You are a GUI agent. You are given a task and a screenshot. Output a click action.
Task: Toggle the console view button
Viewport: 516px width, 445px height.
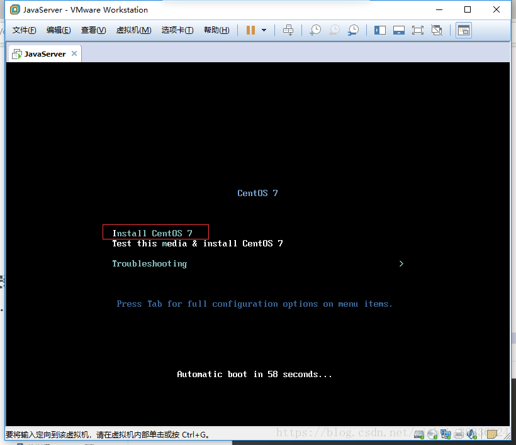point(464,30)
